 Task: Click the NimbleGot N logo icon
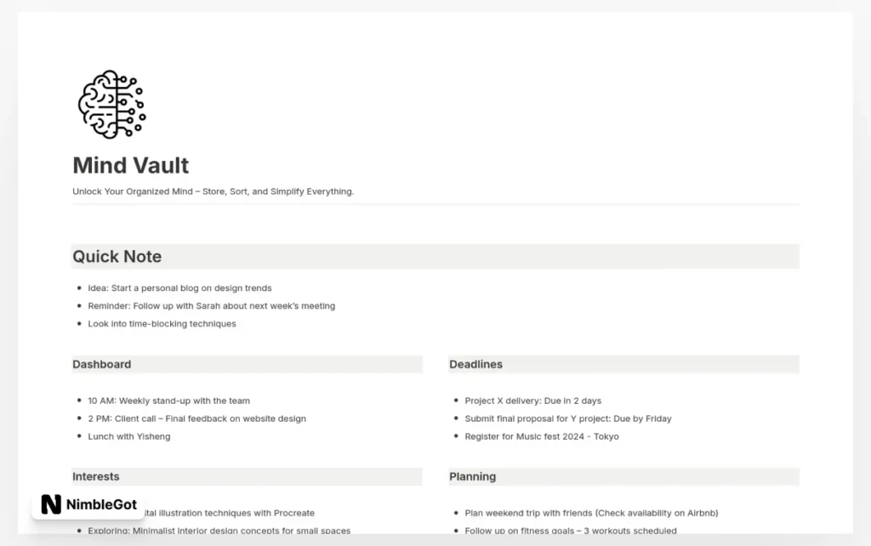pyautogui.click(x=51, y=504)
